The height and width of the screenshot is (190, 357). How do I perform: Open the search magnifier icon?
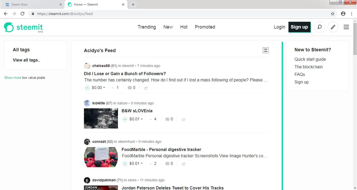[x=320, y=27]
